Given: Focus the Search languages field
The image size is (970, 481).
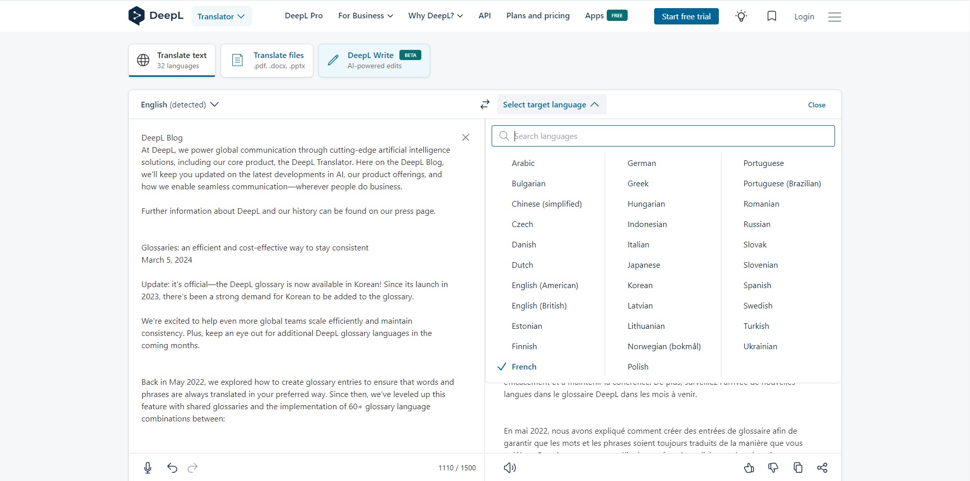Looking at the screenshot, I should (663, 136).
